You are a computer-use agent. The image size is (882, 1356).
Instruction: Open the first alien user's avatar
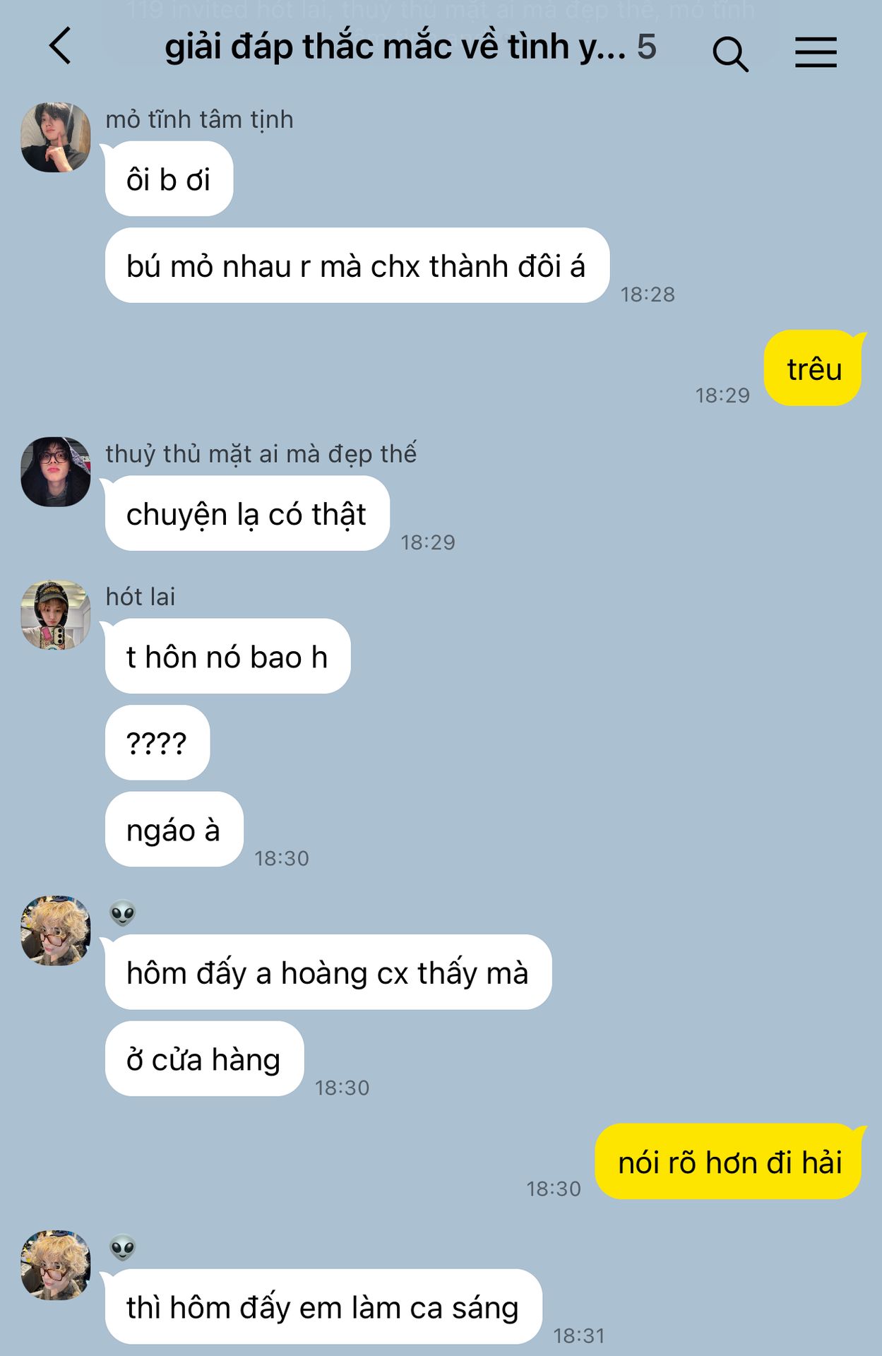(56, 930)
